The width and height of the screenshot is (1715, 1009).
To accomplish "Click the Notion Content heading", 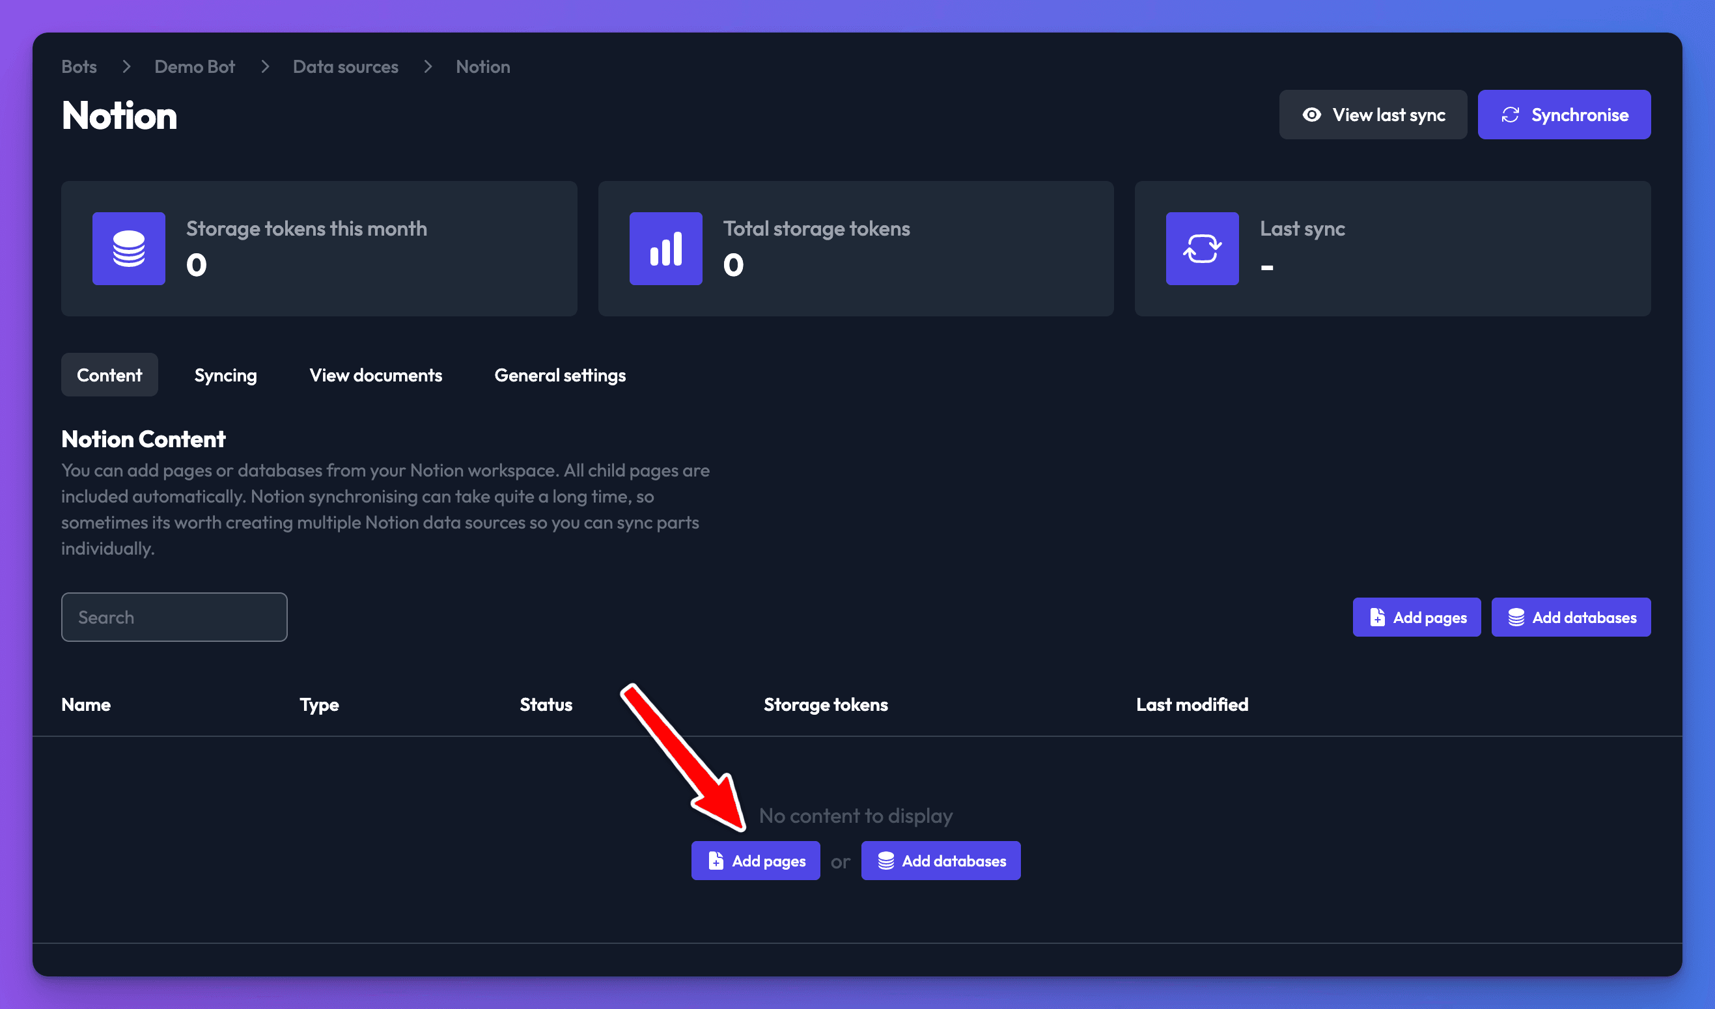I will tap(143, 439).
